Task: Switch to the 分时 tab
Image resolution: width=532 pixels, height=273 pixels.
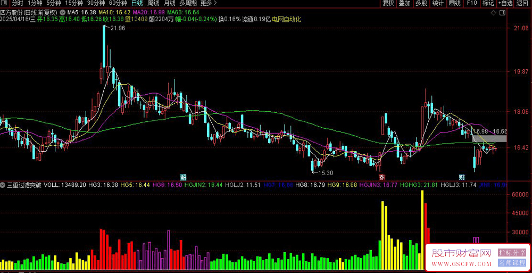Action: click(16, 3)
